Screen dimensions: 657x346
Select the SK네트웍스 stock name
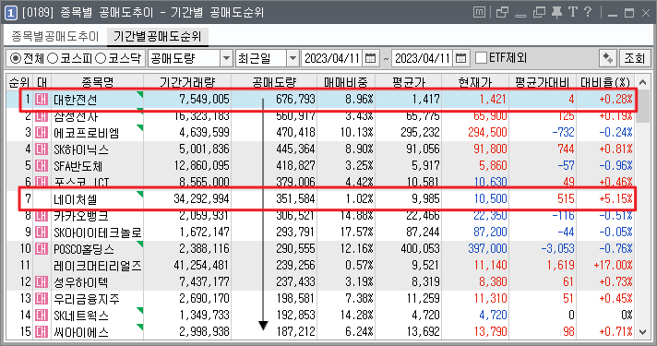81,316
